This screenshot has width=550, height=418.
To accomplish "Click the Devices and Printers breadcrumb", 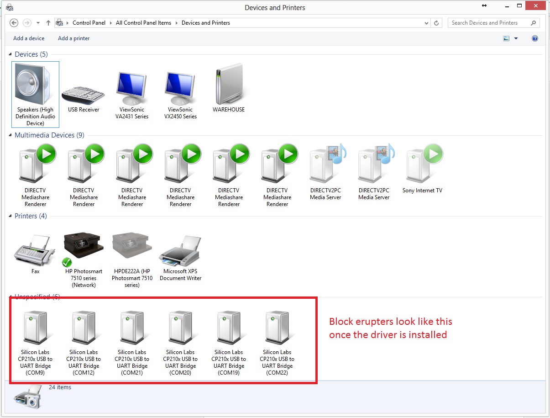I will pos(206,23).
